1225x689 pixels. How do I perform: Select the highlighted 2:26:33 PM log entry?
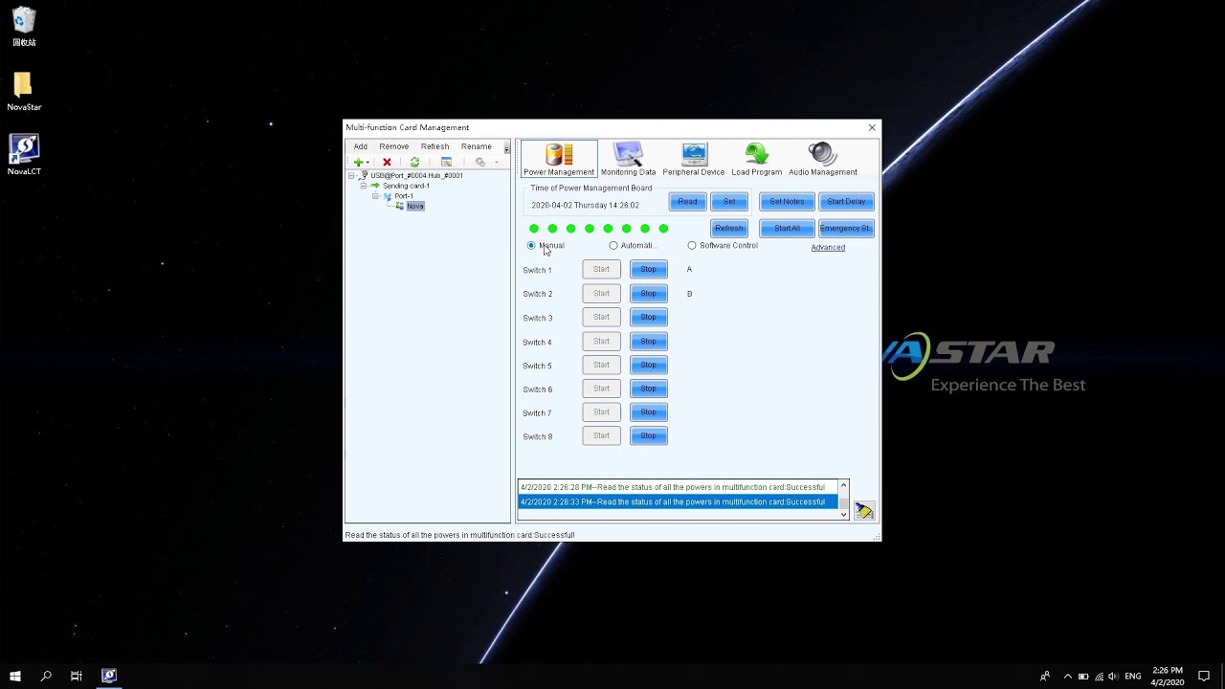(678, 502)
